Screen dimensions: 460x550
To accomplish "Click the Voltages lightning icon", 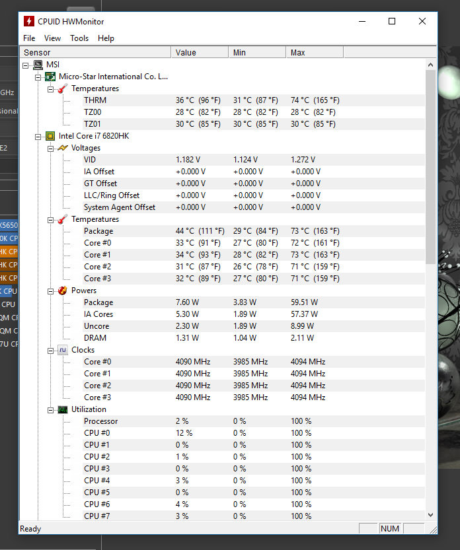I will tap(63, 148).
